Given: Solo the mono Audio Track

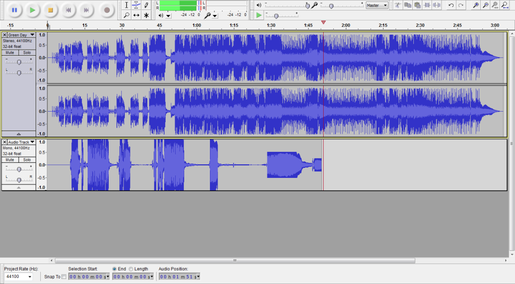Looking at the screenshot, I should click(27, 159).
